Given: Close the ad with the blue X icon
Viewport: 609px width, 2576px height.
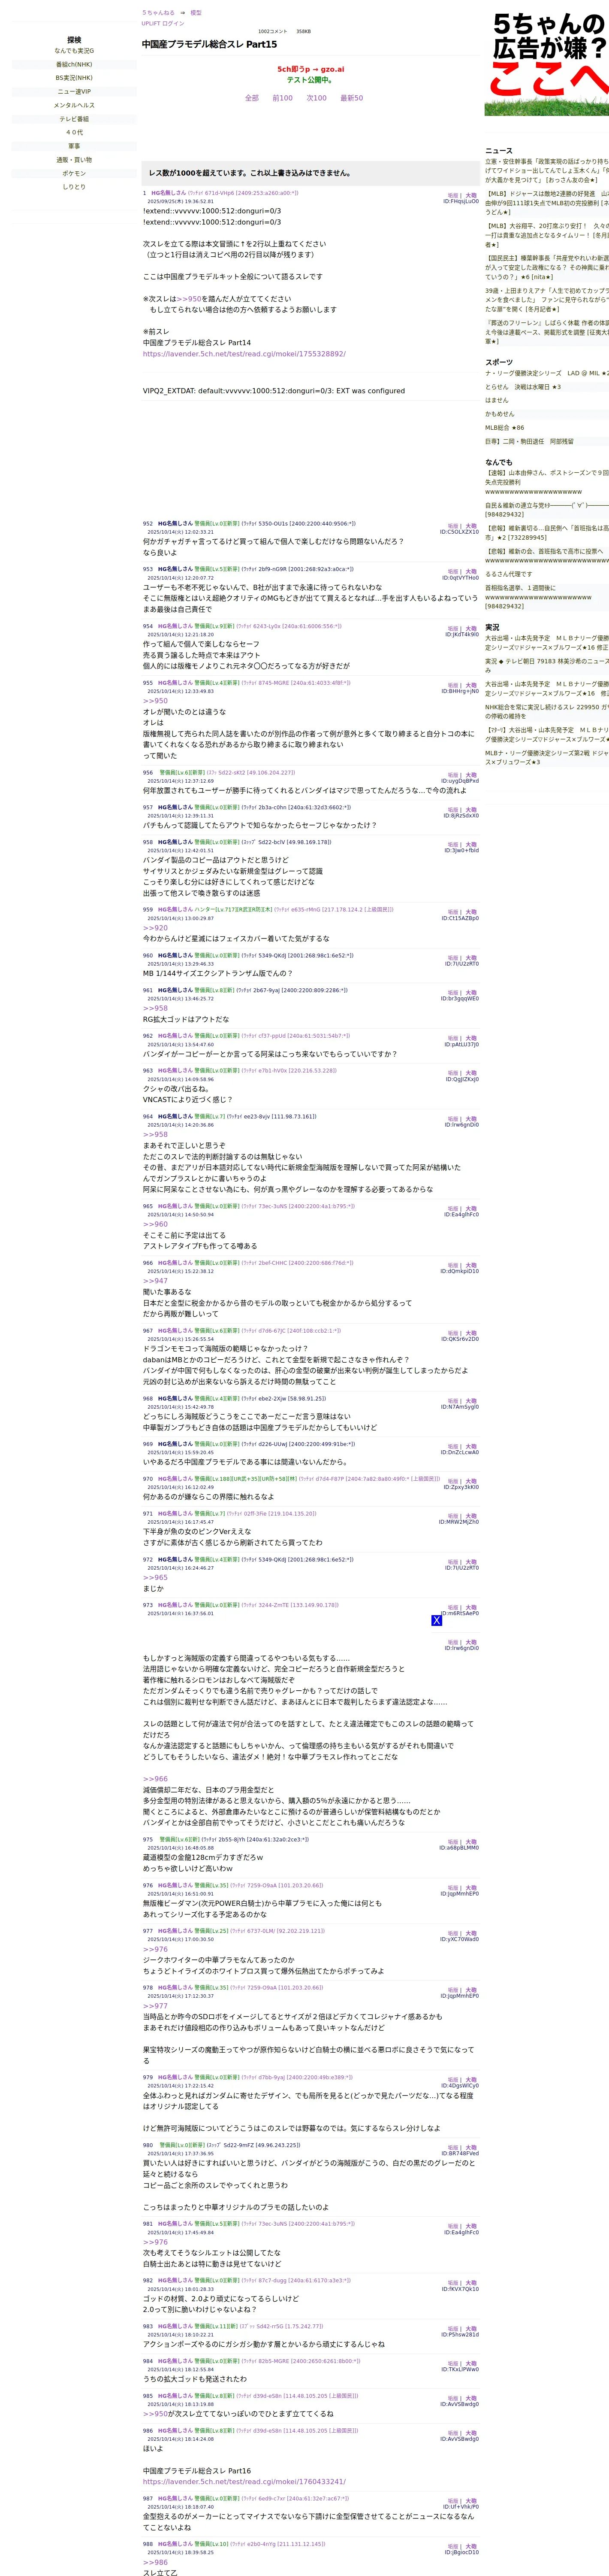Looking at the screenshot, I should pyautogui.click(x=436, y=1620).
